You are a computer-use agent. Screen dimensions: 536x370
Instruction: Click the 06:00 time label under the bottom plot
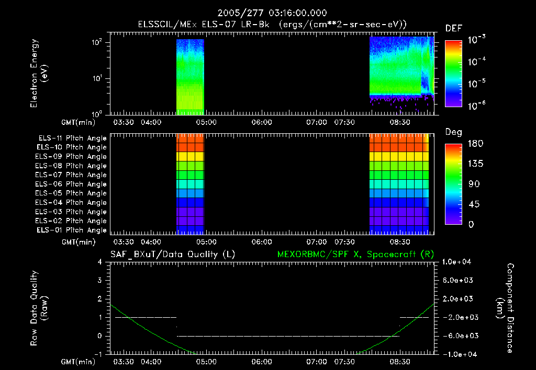point(262,362)
